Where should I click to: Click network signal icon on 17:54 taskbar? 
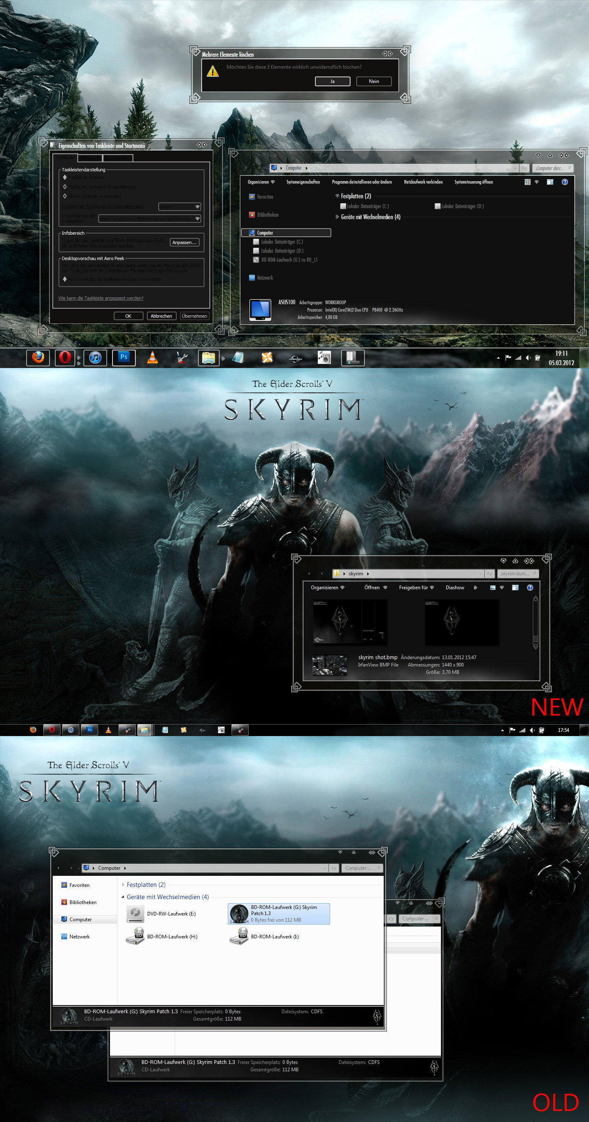522,730
